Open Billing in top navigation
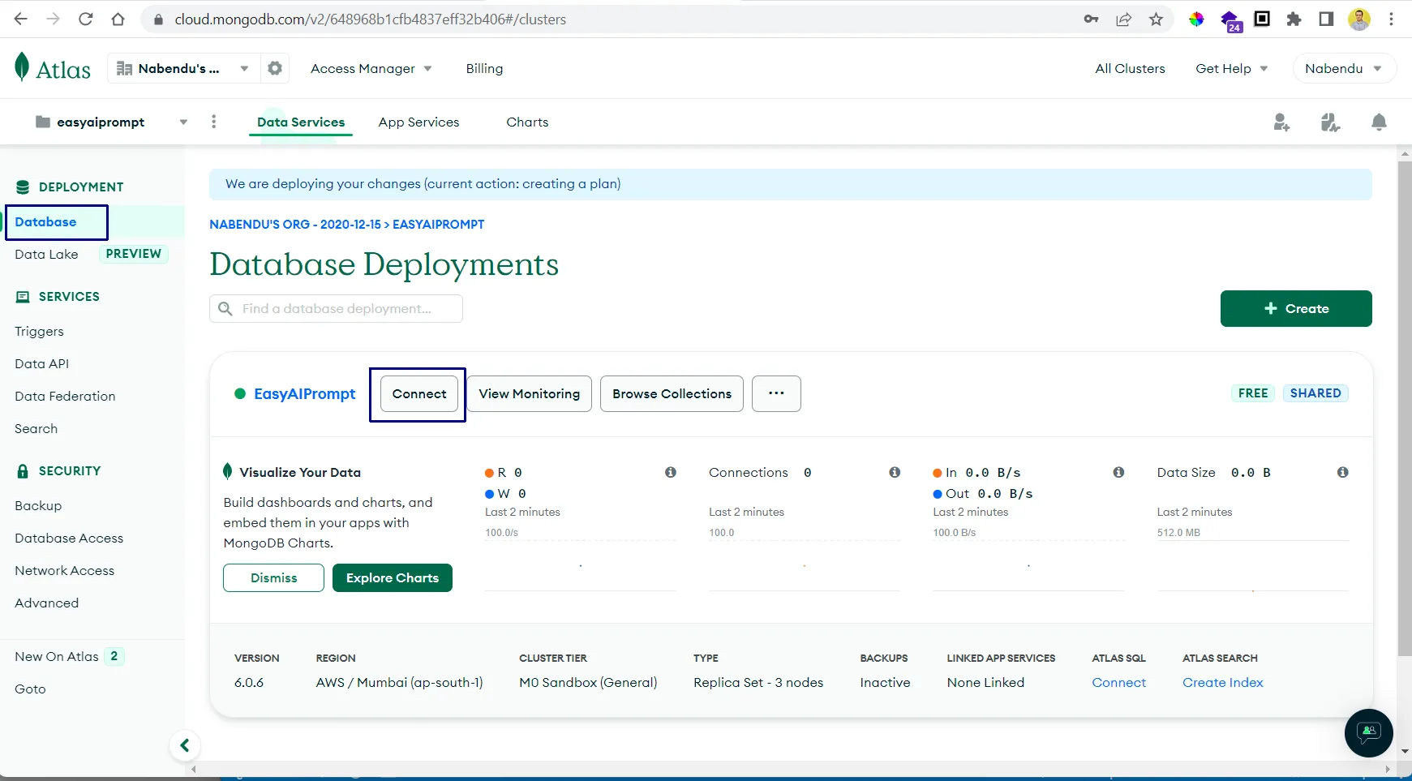1412x781 pixels. (x=484, y=69)
